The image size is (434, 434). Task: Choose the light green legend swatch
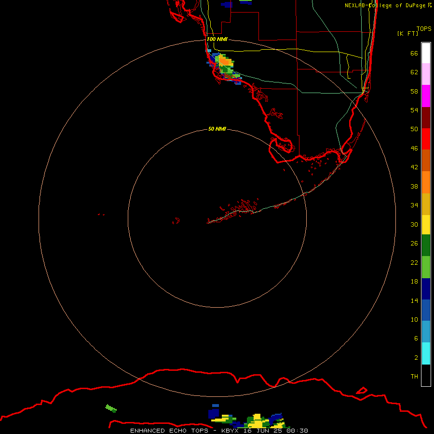426,267
